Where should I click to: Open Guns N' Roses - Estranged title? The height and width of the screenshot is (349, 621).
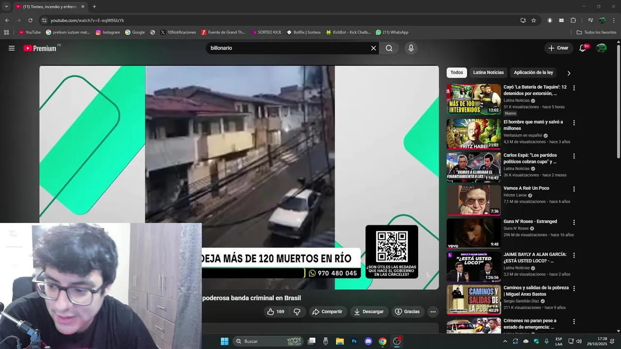coord(530,222)
